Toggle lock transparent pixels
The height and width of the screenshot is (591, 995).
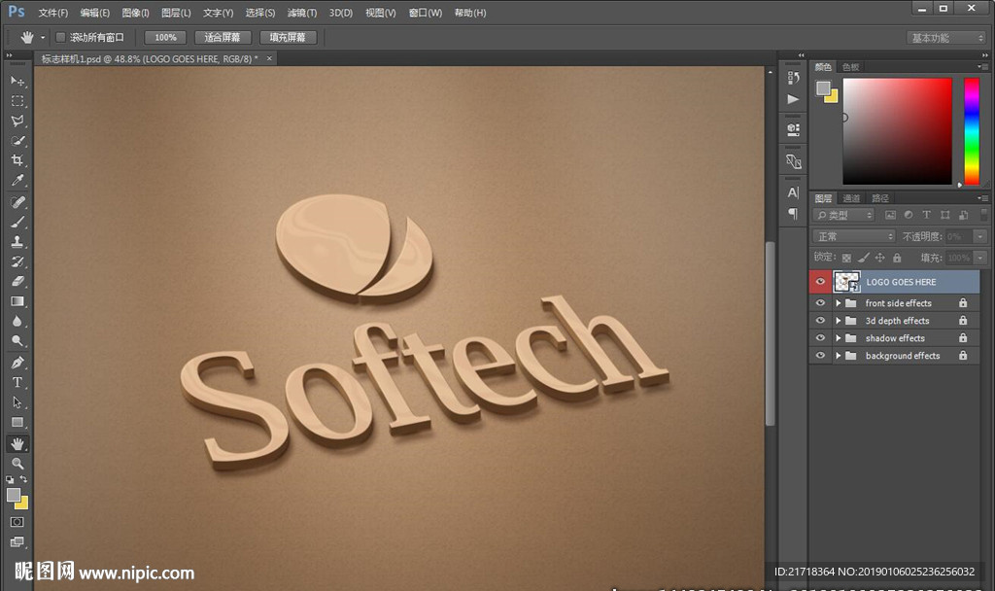(x=846, y=258)
